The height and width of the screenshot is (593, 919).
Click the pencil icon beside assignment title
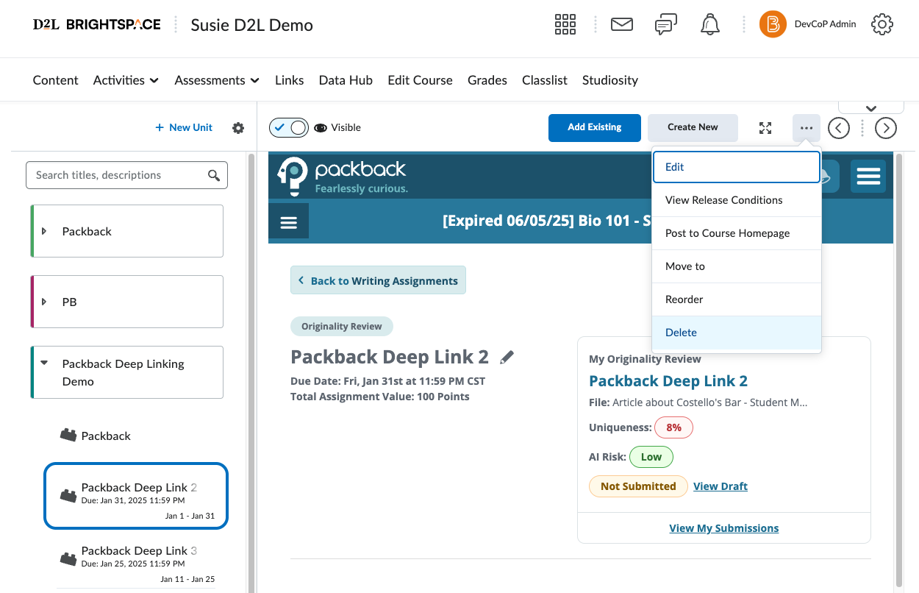pyautogui.click(x=507, y=358)
